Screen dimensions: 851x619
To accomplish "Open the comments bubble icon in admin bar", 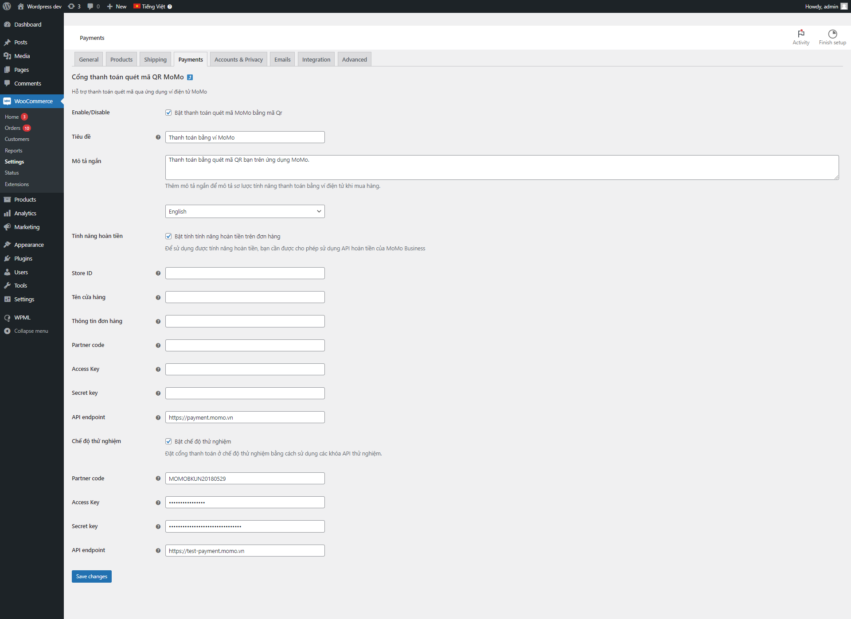I will pyautogui.click(x=90, y=6).
